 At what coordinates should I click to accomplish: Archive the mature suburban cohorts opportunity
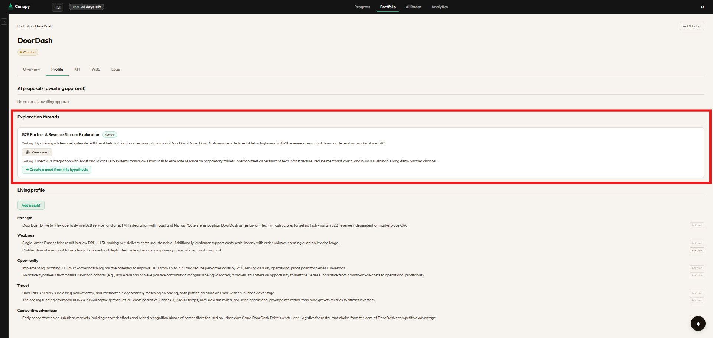click(697, 276)
